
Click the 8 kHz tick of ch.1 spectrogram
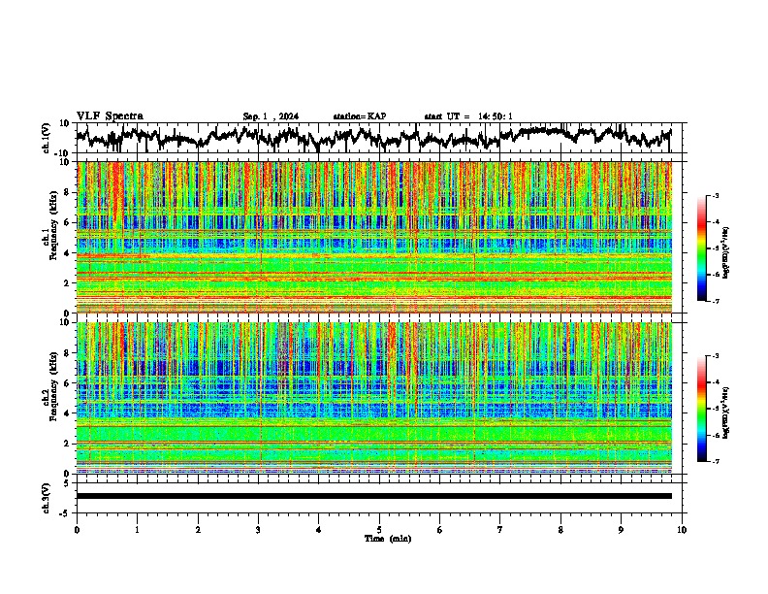pos(67,192)
